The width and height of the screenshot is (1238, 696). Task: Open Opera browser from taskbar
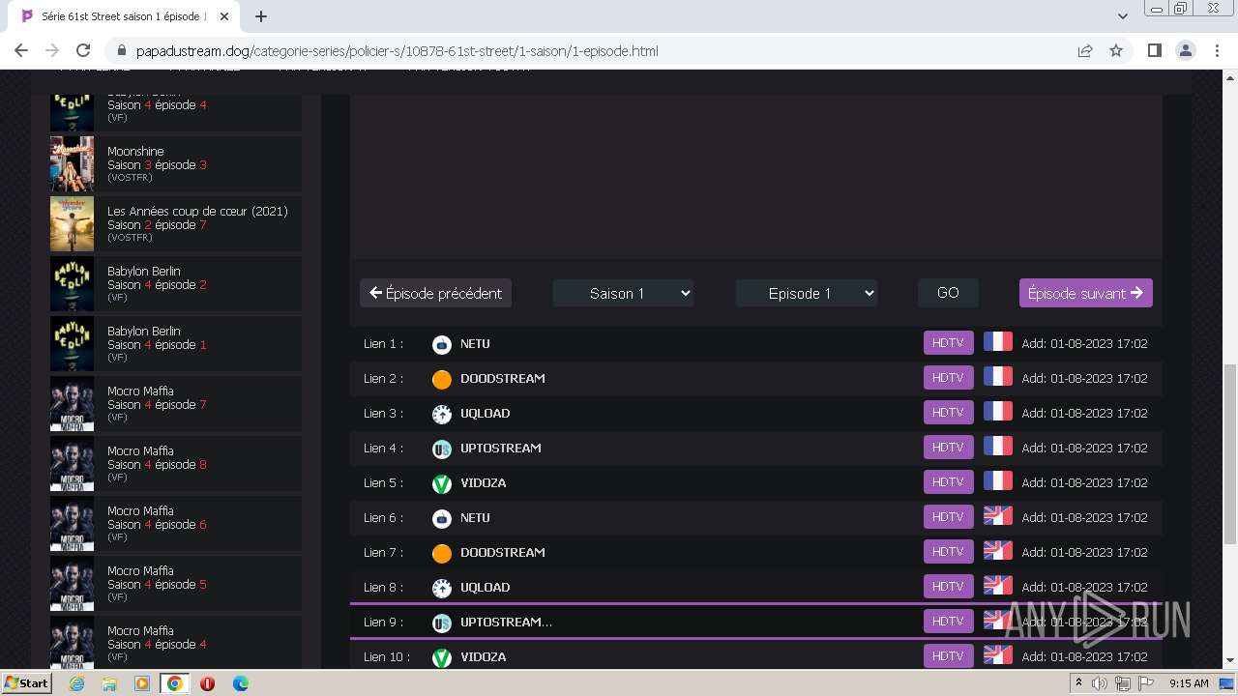tap(207, 683)
